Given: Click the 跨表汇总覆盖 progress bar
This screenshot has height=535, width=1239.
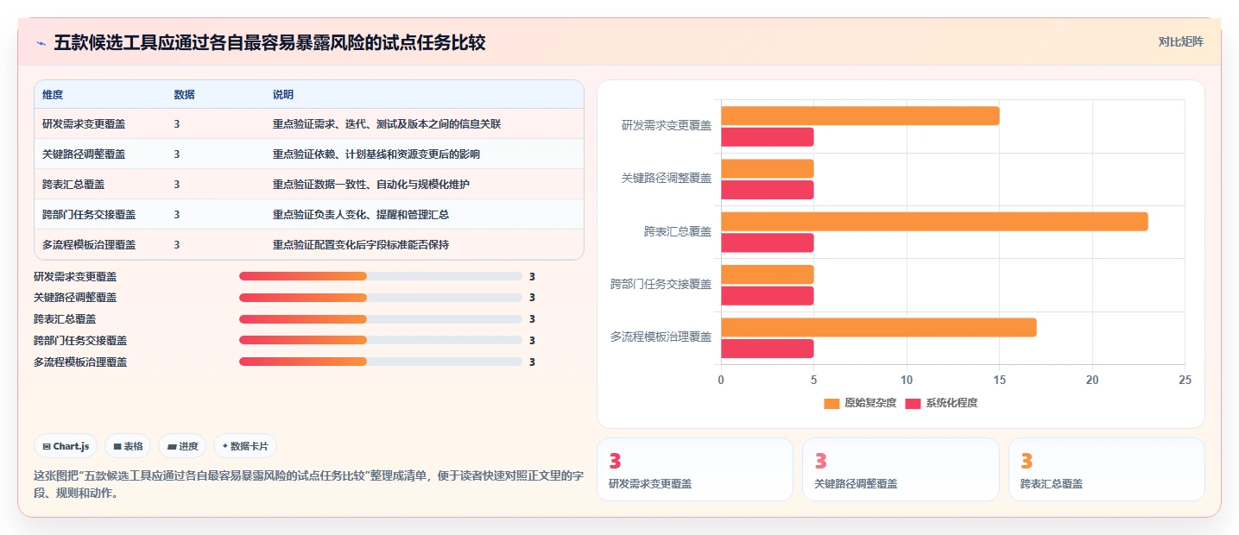Looking at the screenshot, I should (381, 319).
